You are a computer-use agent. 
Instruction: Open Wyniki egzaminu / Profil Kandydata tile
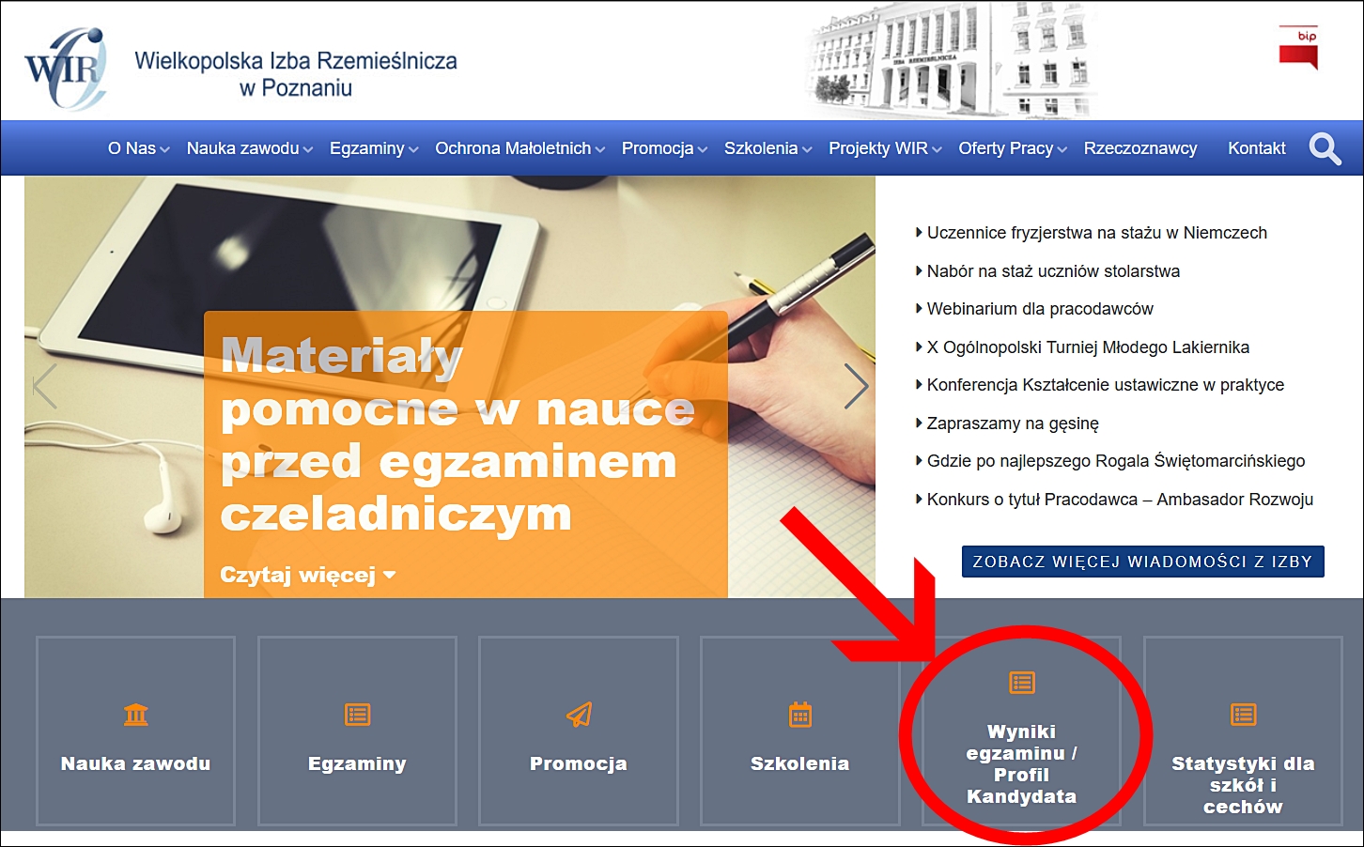pos(1022,731)
